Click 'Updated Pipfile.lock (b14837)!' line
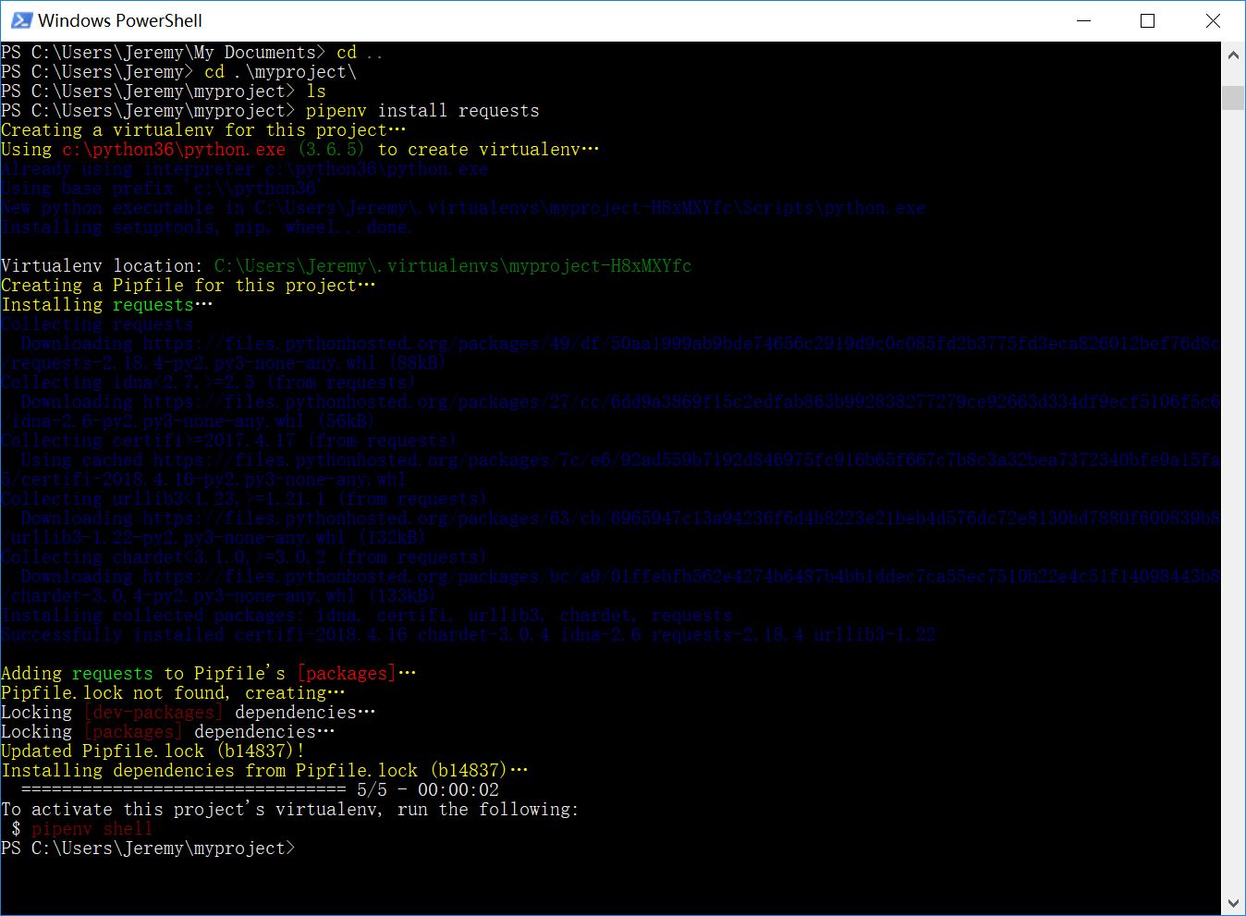This screenshot has width=1246, height=916. tap(153, 751)
